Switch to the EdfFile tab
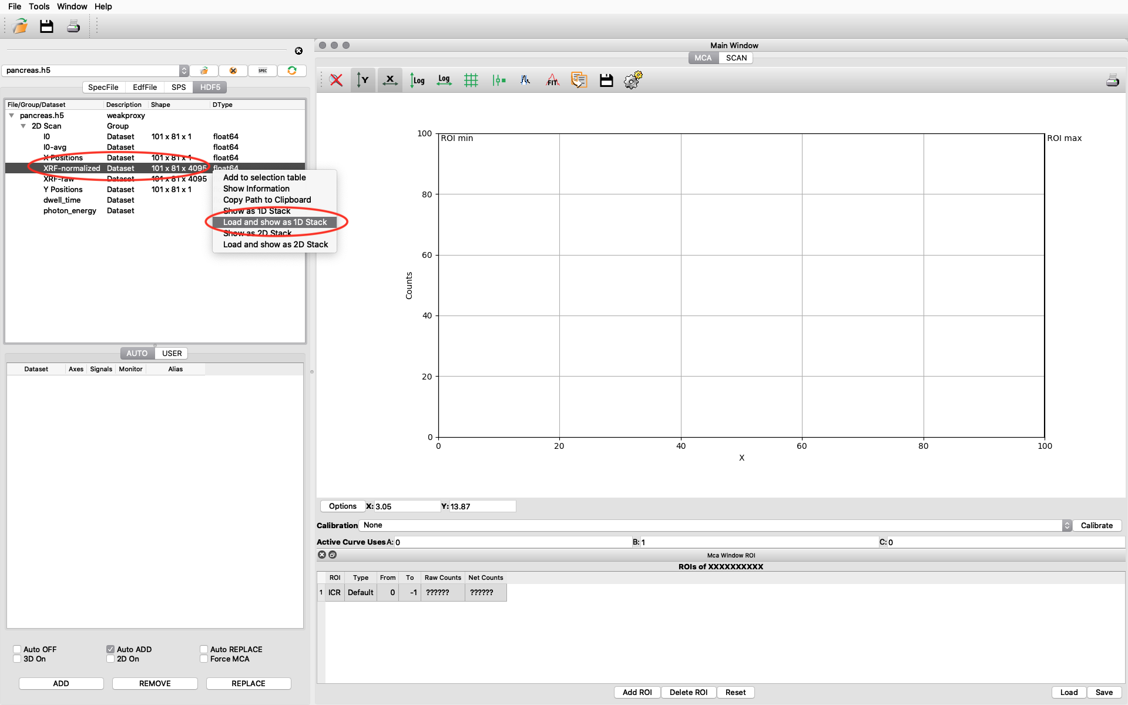Viewport: 1128px width, 705px height. (x=145, y=88)
